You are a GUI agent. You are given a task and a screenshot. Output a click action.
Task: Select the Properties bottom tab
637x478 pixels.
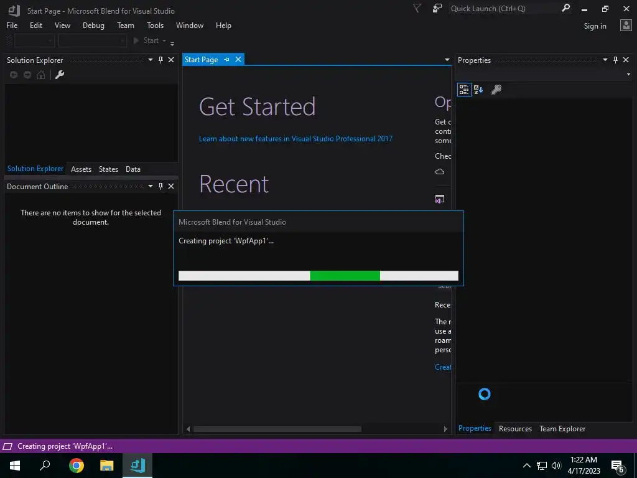475,428
